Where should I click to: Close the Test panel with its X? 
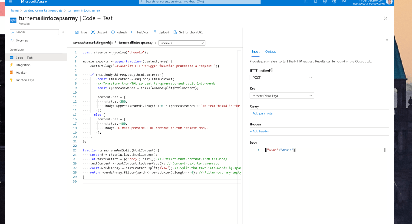click(387, 40)
